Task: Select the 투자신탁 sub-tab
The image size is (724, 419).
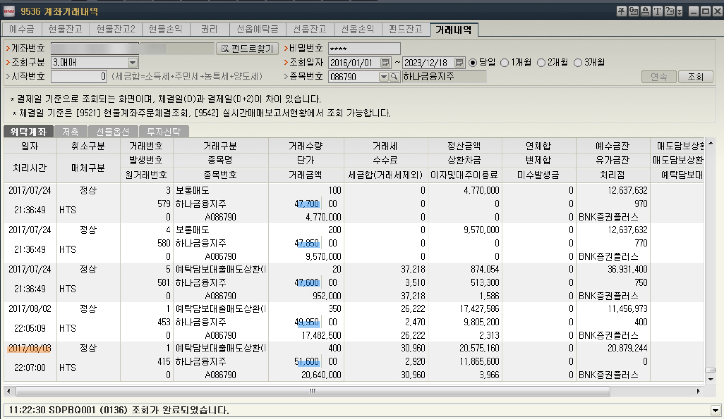Action: point(164,132)
